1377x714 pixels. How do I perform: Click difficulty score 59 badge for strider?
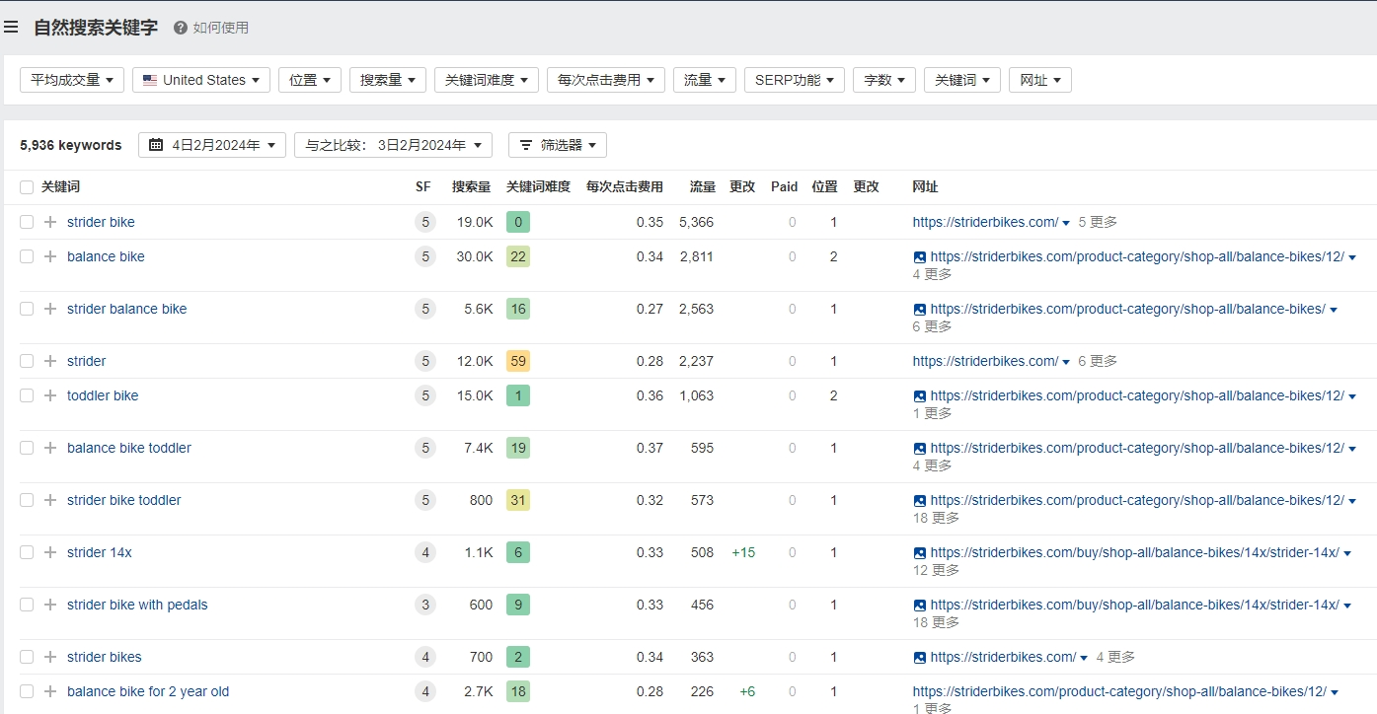(517, 361)
